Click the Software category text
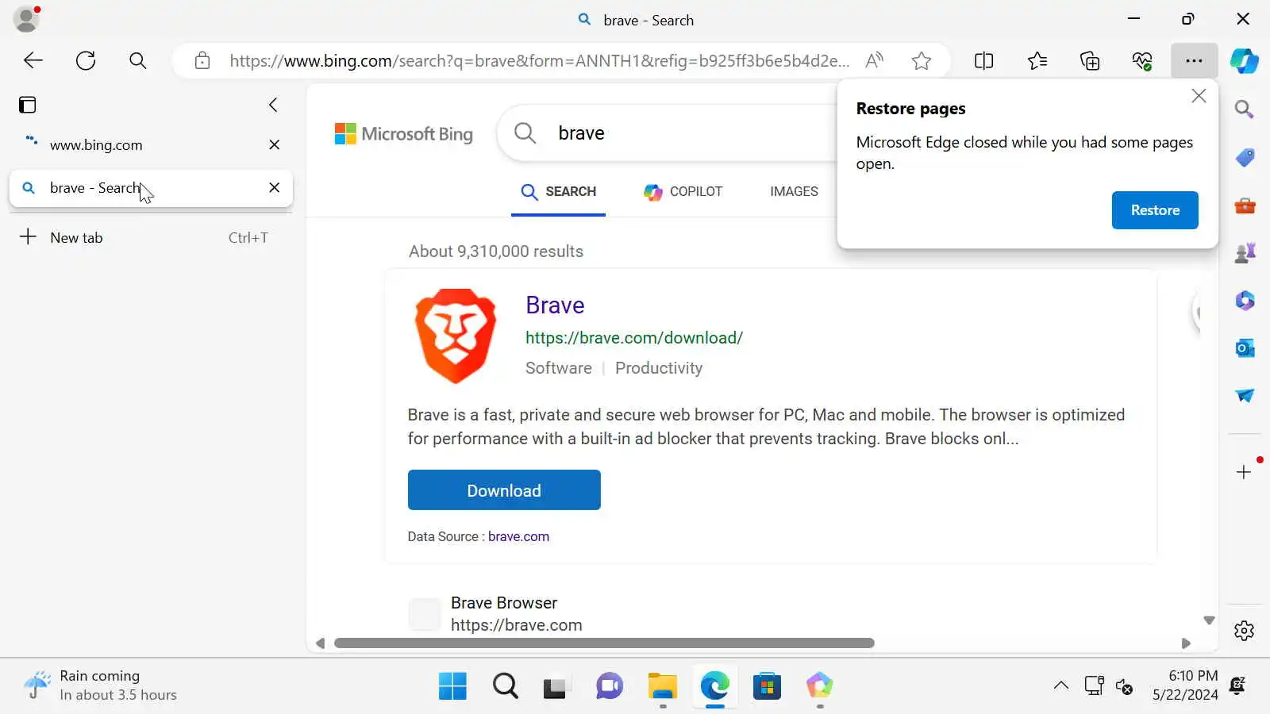 point(559,368)
